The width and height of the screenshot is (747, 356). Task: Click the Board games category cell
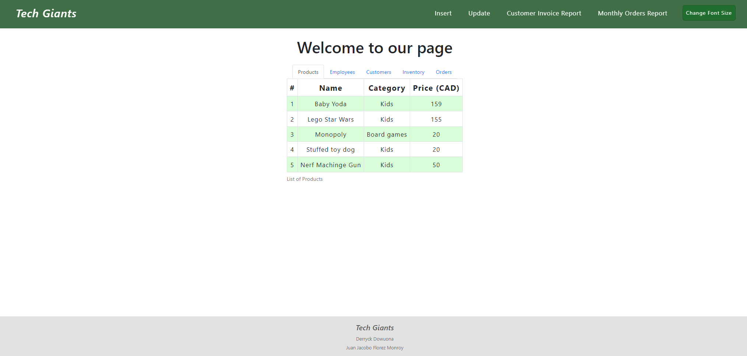coord(387,134)
